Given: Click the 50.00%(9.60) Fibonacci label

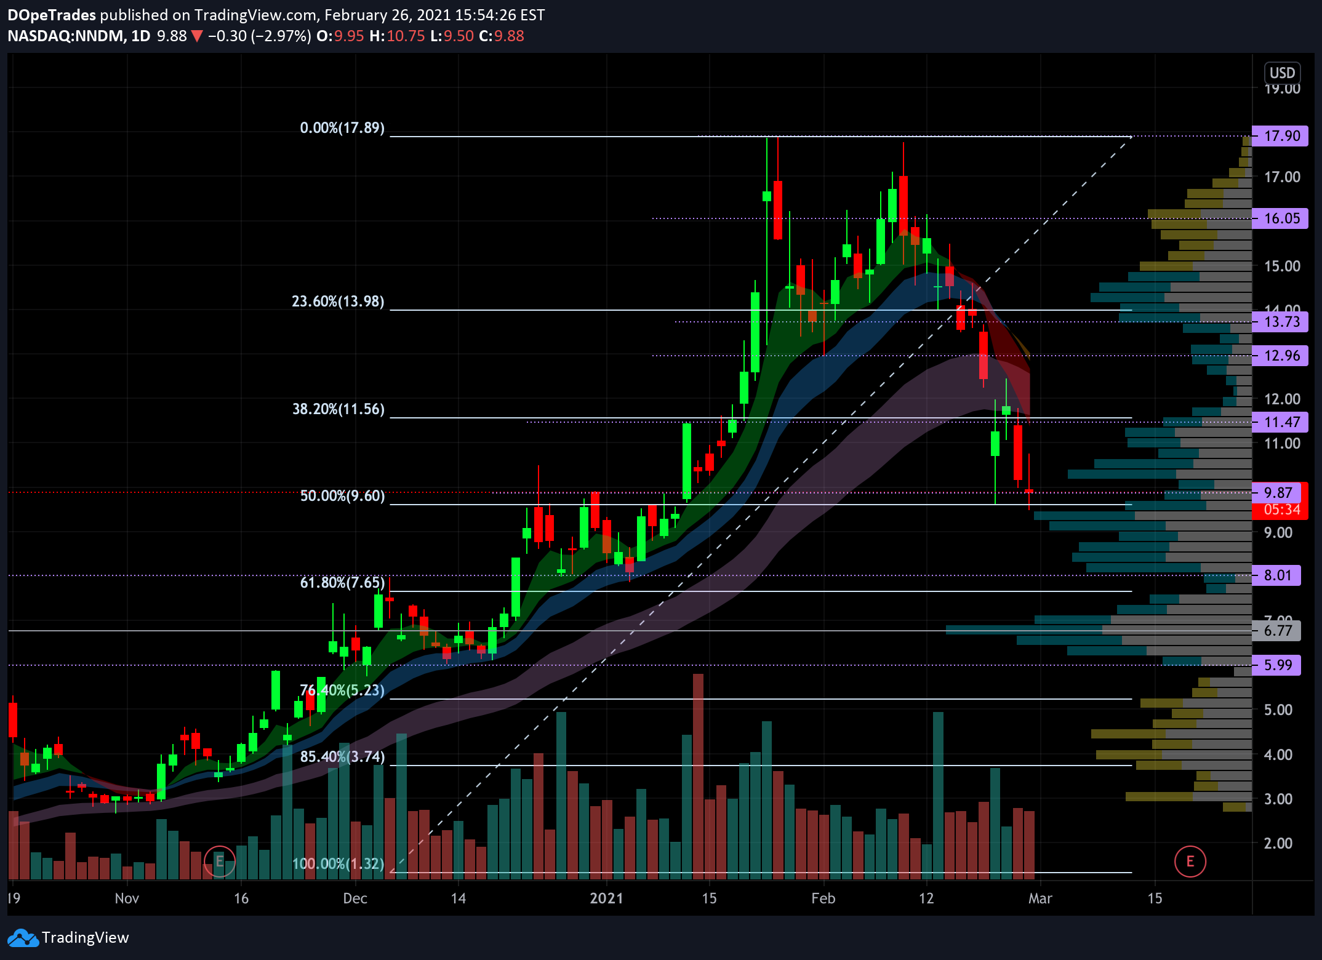Looking at the screenshot, I should point(342,496).
